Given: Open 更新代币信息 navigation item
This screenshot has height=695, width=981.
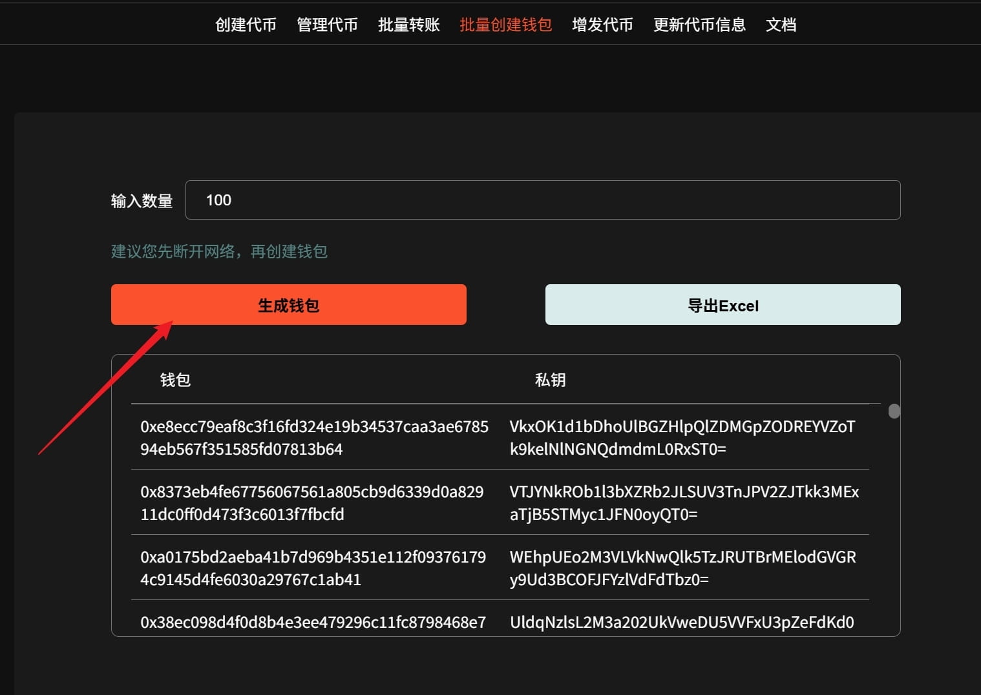Looking at the screenshot, I should click(x=699, y=25).
